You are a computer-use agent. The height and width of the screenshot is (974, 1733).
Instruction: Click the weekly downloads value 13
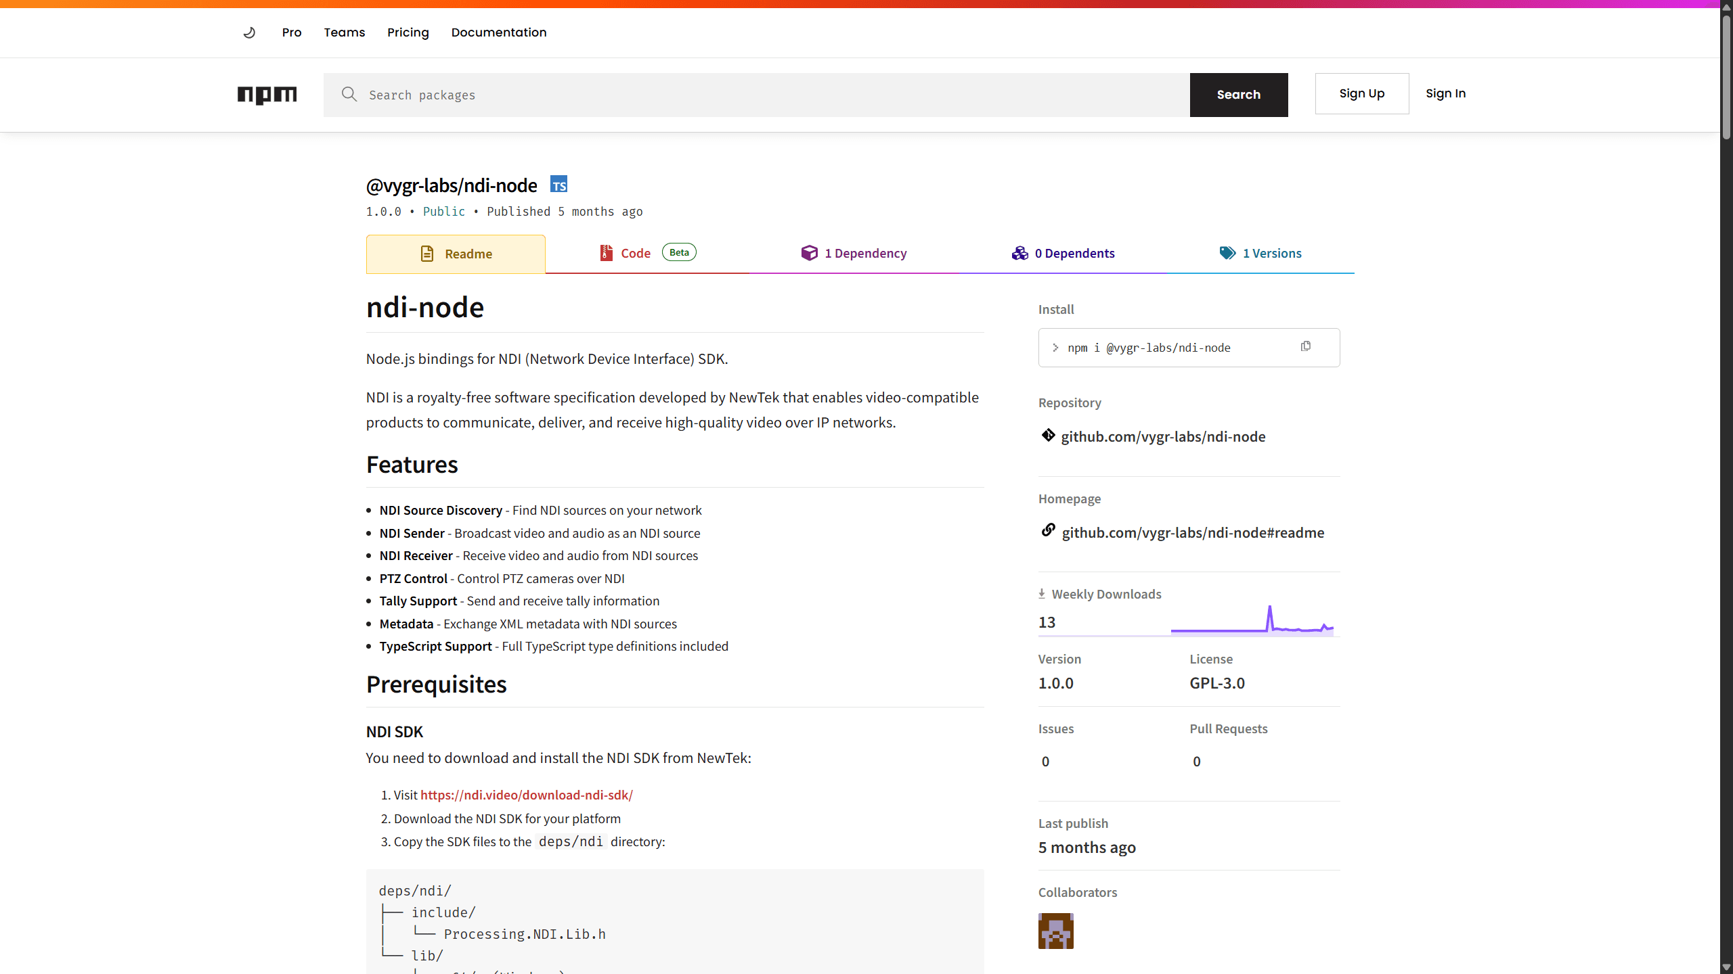[1047, 622]
